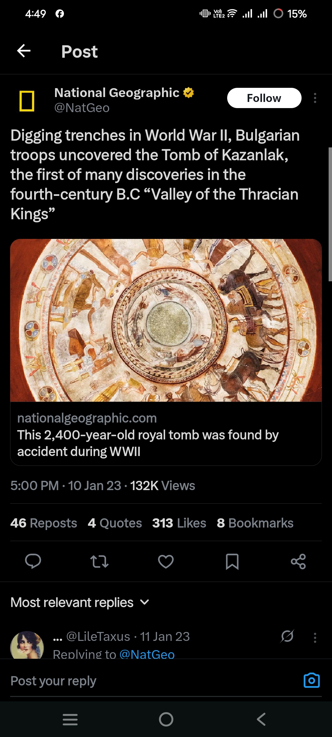Tap the back arrow in the header

click(24, 51)
